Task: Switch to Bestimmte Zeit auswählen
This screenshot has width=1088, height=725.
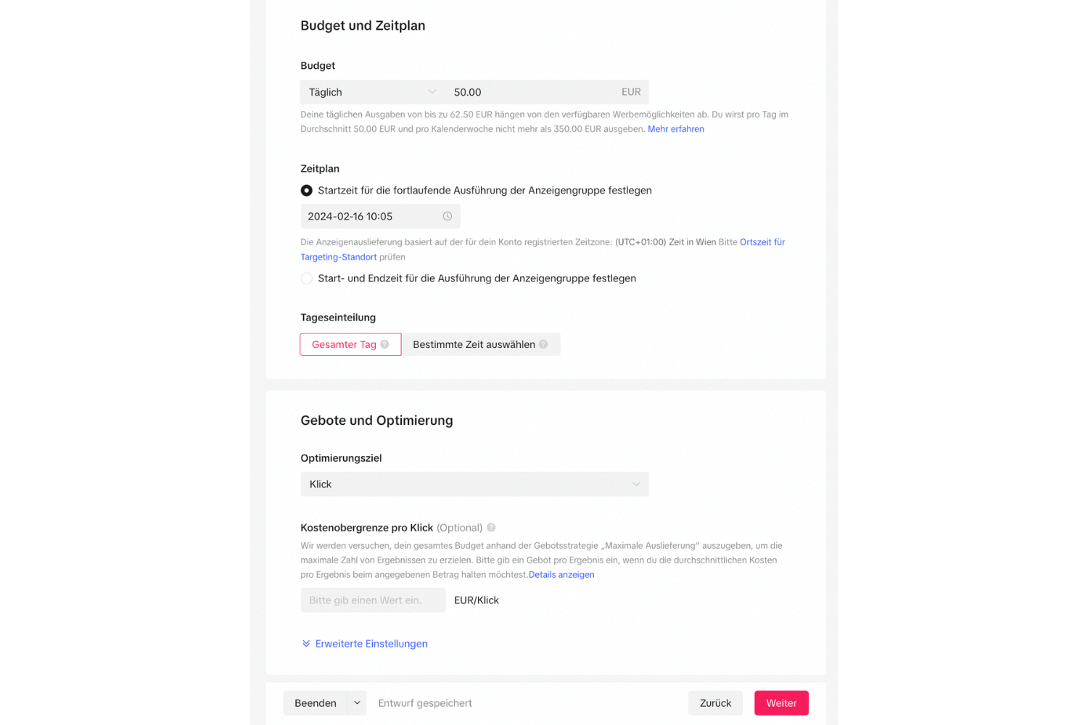Action: click(480, 344)
